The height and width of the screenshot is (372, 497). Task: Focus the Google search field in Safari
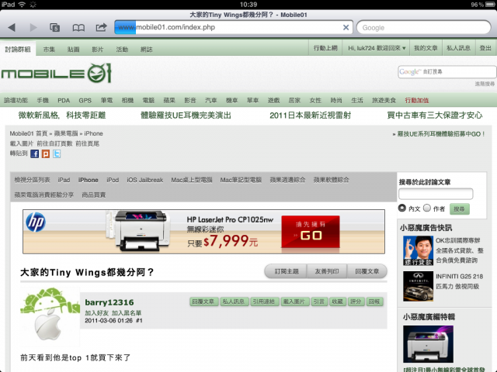coord(424,28)
